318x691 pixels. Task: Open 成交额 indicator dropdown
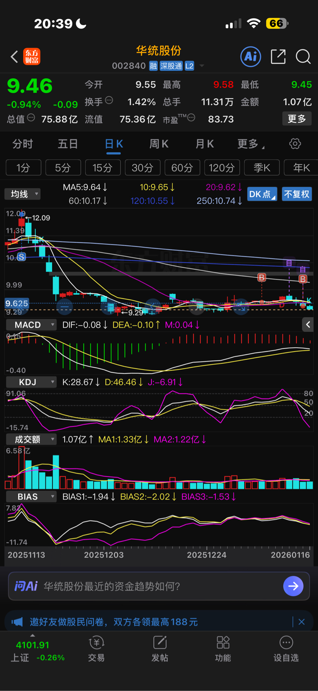[x=31, y=439]
